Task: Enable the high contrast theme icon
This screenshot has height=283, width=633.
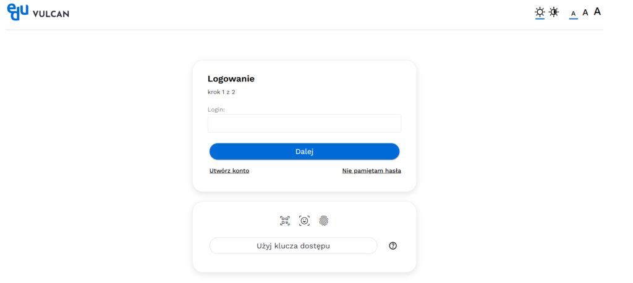Action: pos(554,12)
